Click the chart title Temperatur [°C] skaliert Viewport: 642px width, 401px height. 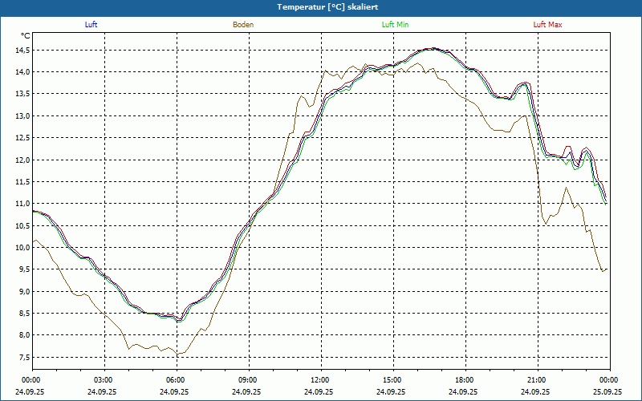tap(327, 7)
